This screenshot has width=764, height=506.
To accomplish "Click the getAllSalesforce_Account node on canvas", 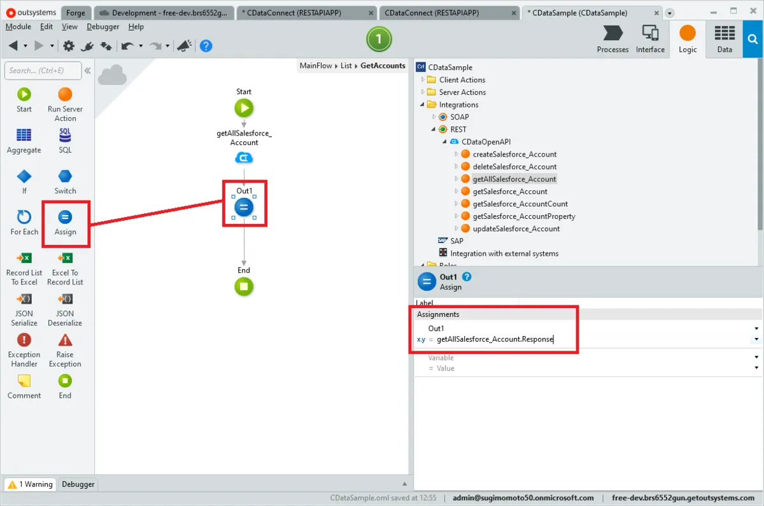I will click(x=244, y=157).
